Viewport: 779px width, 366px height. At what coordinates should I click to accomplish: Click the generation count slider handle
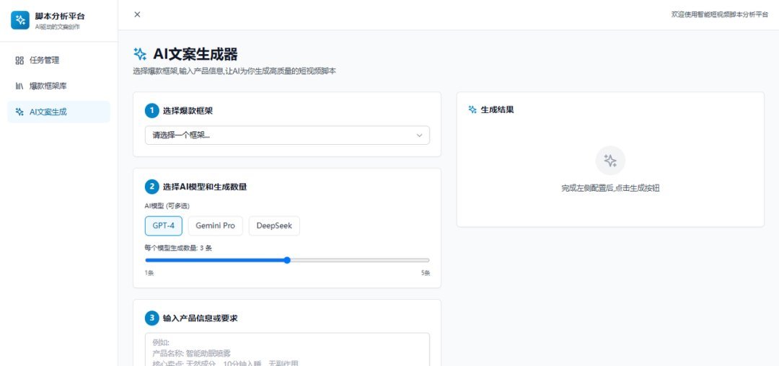click(x=287, y=260)
